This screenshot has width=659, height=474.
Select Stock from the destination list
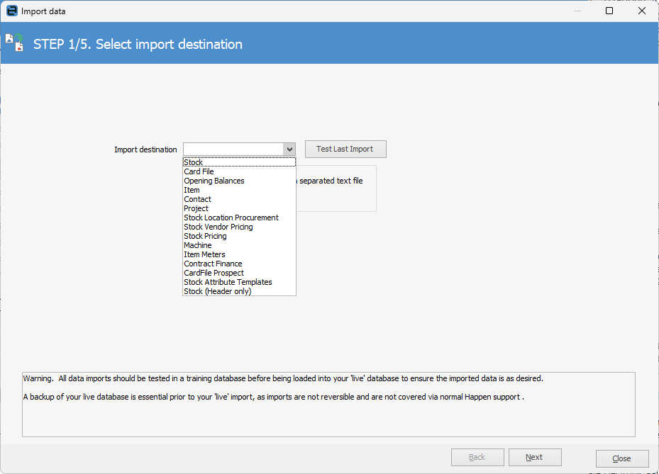194,162
